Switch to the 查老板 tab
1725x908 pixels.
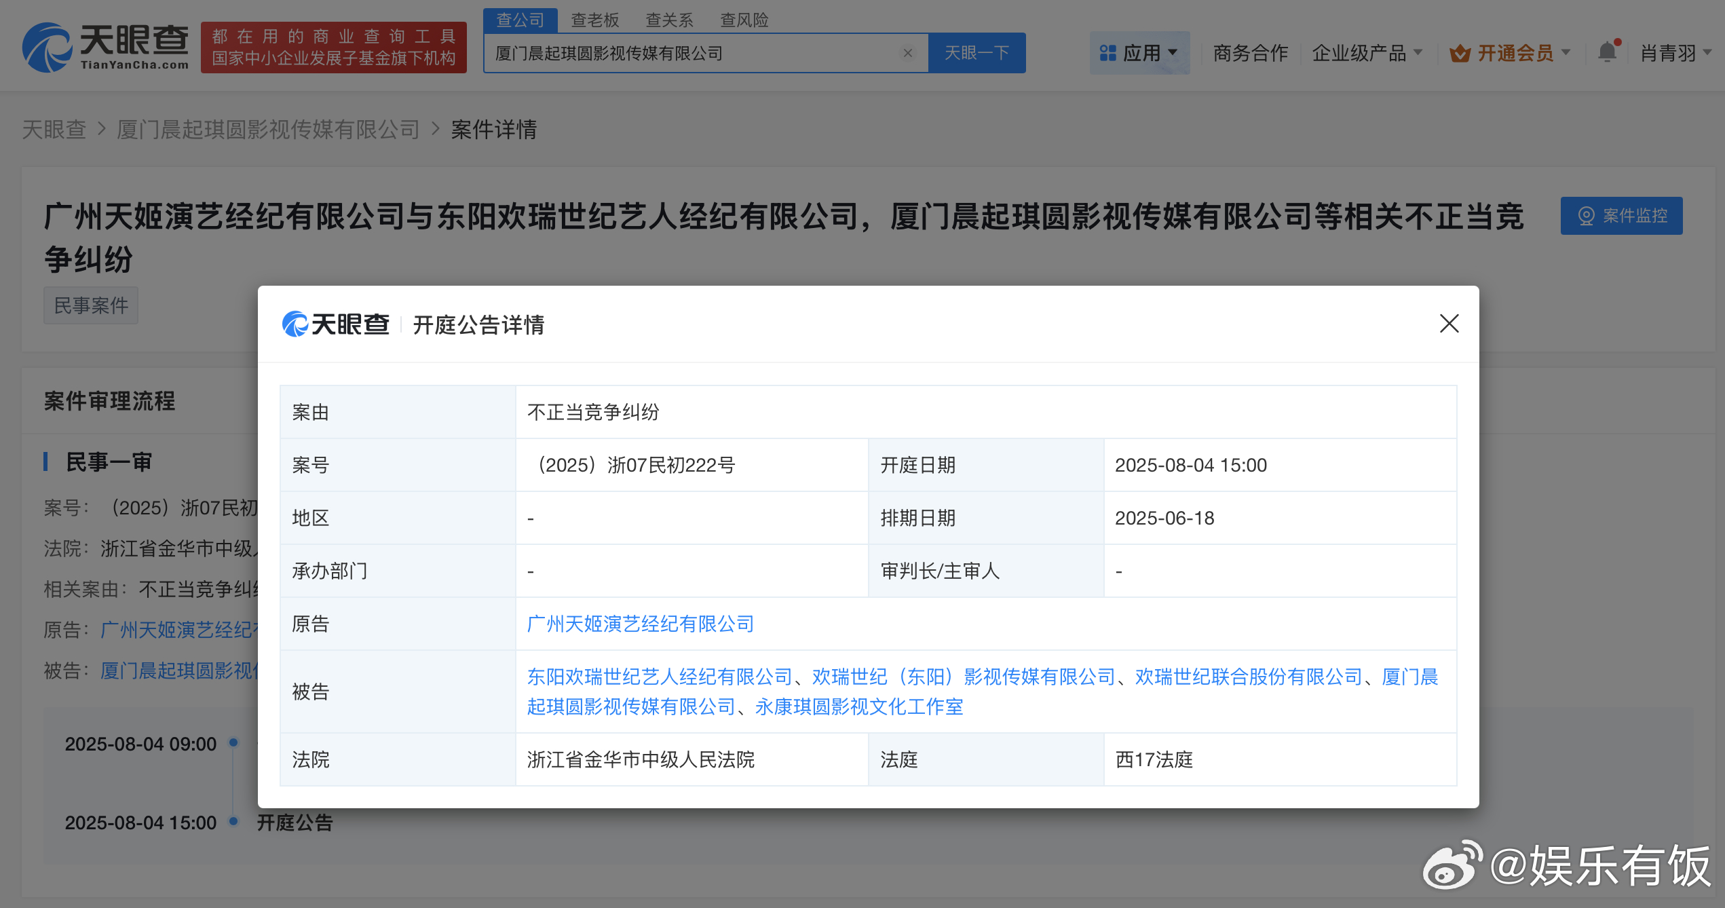click(595, 20)
